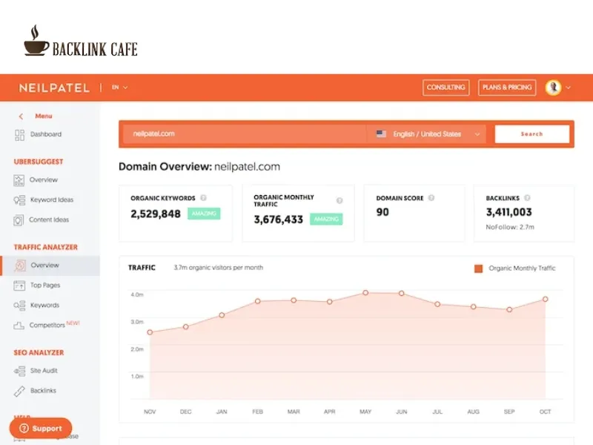593x445 pixels.
Task: Click the Content Ideas icon
Action: pyautogui.click(x=19, y=220)
